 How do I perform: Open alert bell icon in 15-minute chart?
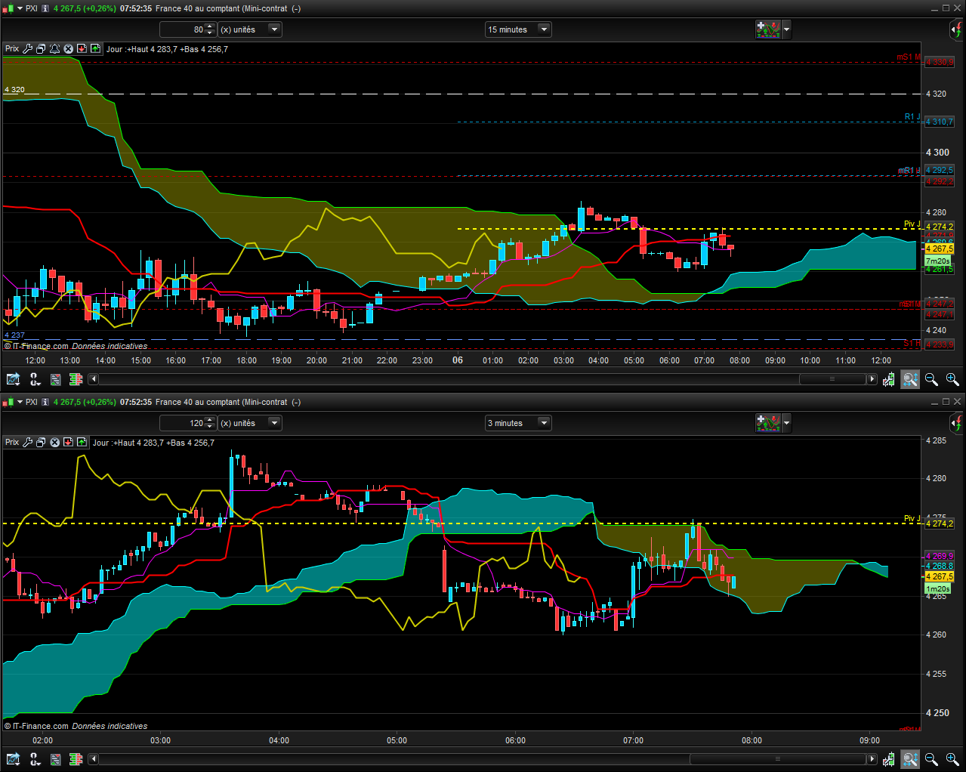click(x=54, y=49)
